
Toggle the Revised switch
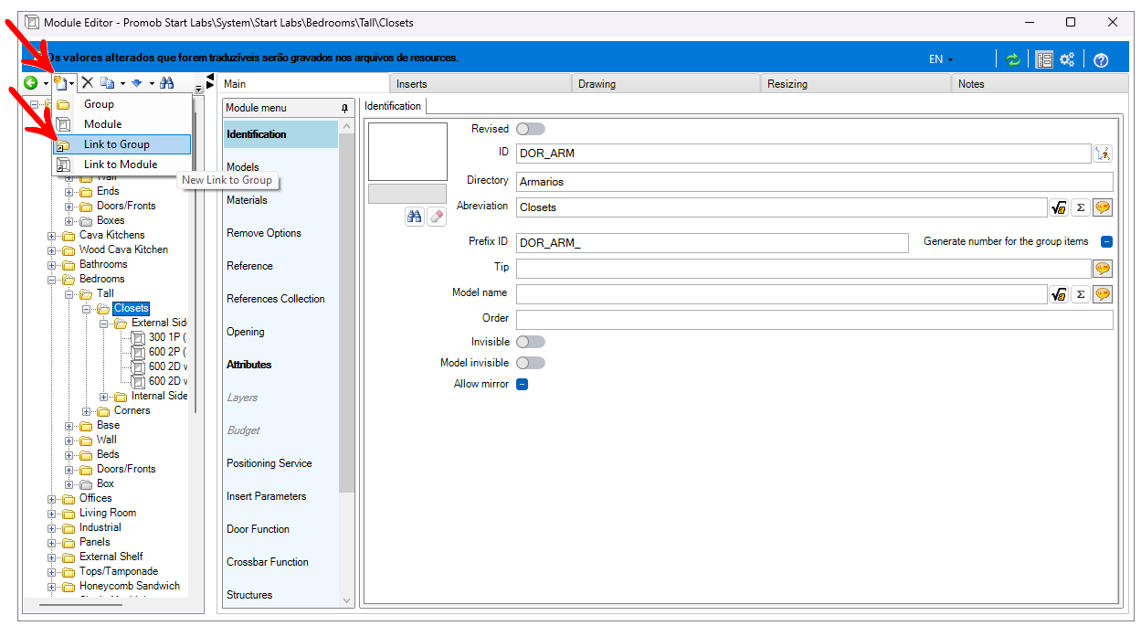(530, 129)
